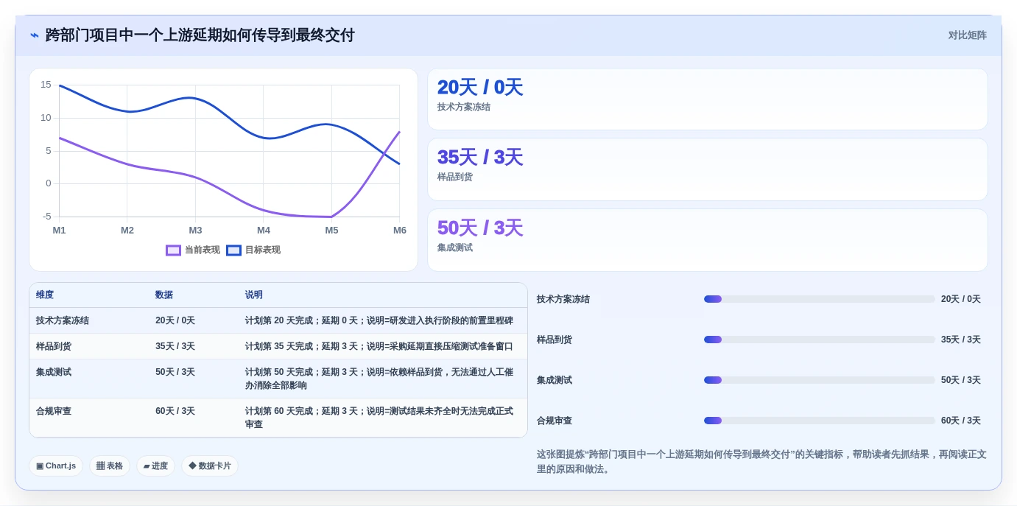Click the Chart.js tag chip
Viewport: 1017px width, 506px height.
(56, 466)
